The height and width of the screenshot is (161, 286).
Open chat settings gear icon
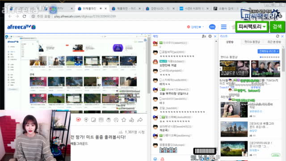pyautogui.click(x=210, y=36)
